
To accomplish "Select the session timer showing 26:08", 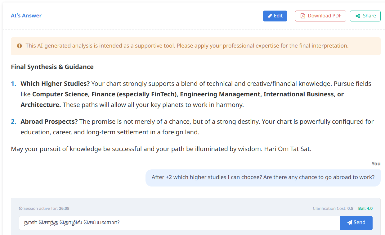I will click(x=64, y=208).
